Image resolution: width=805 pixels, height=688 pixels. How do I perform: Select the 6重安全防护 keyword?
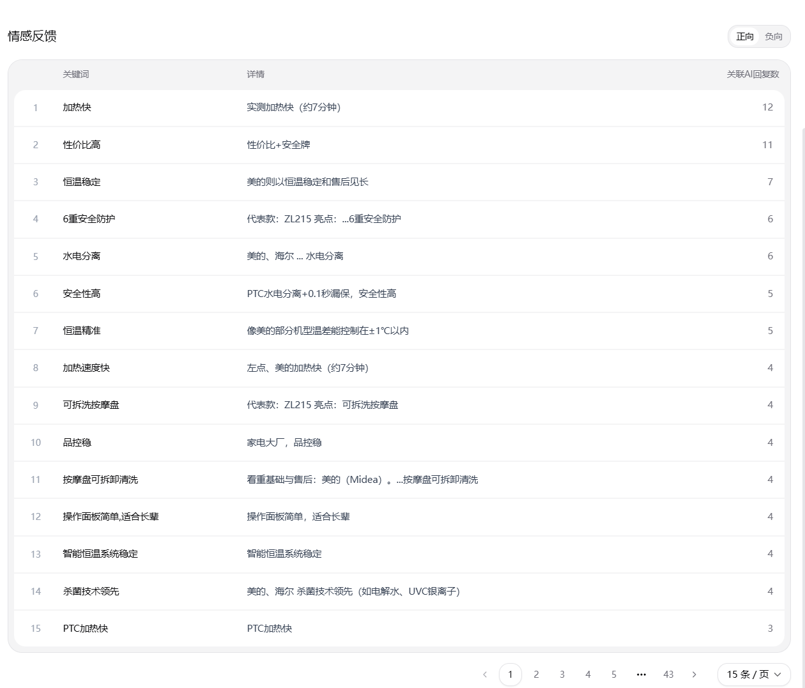click(89, 219)
